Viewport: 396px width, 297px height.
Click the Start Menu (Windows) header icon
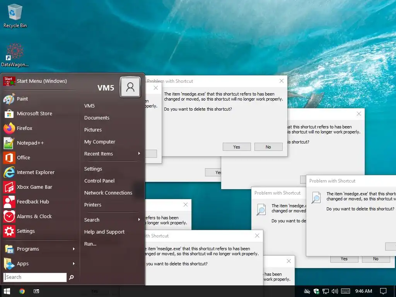pyautogui.click(x=9, y=81)
